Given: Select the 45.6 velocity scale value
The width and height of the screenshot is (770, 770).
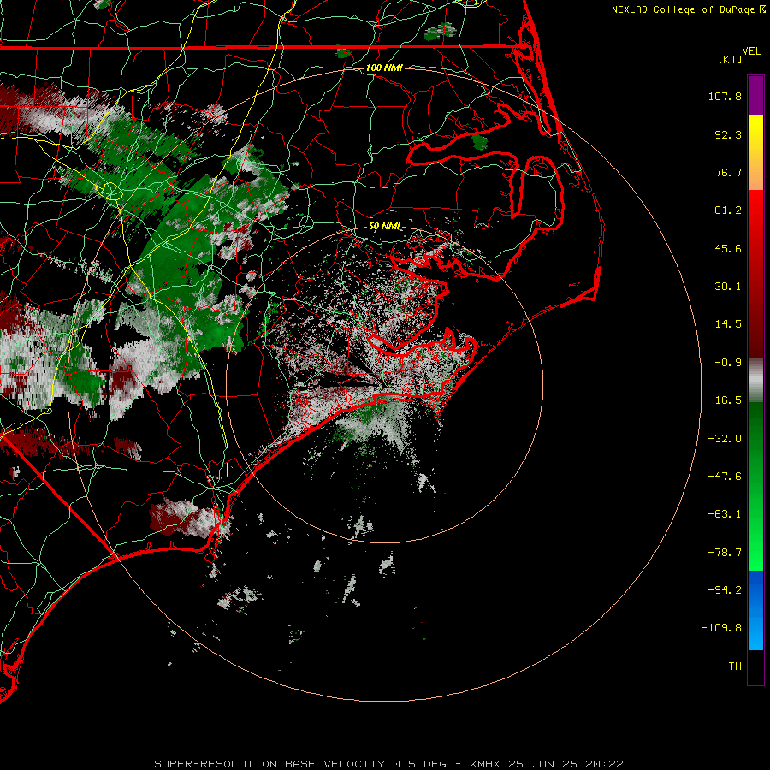Looking at the screenshot, I should coord(728,248).
